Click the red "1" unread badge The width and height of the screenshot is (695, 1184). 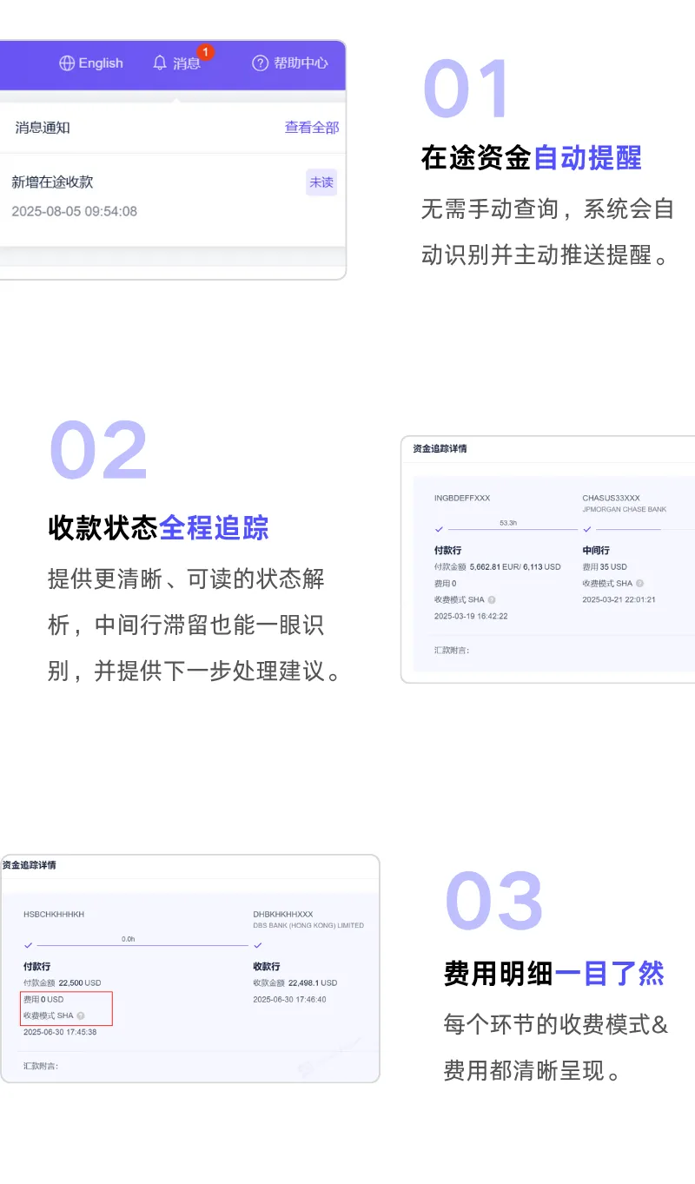(x=204, y=51)
